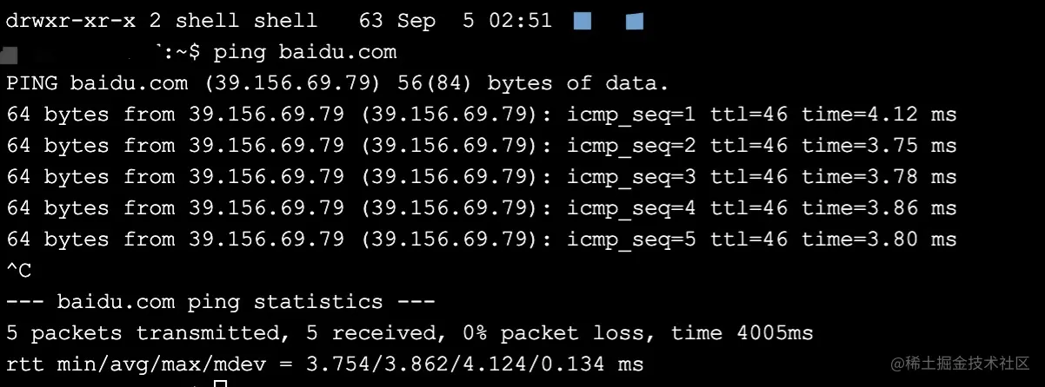This screenshot has height=387, width=1045.
Task: Click the icmp_seq=3 reply line
Action: pyautogui.click(x=481, y=177)
